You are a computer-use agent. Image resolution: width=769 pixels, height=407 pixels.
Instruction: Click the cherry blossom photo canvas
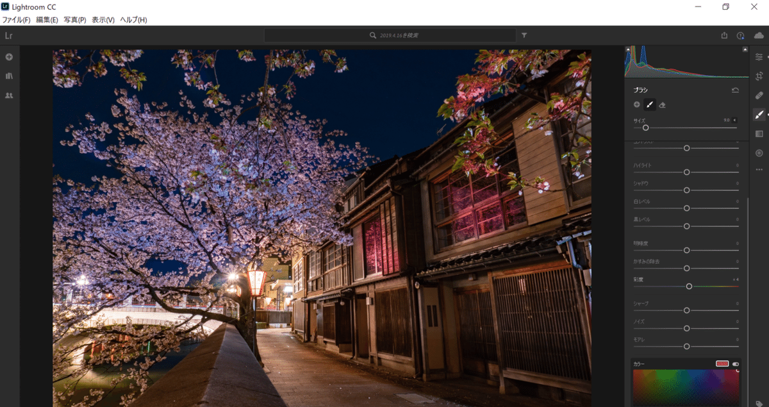pos(322,228)
